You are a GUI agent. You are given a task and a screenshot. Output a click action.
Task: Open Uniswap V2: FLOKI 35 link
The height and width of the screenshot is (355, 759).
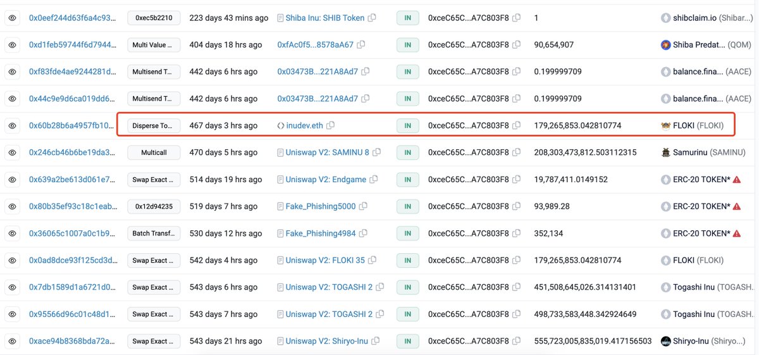(x=325, y=260)
